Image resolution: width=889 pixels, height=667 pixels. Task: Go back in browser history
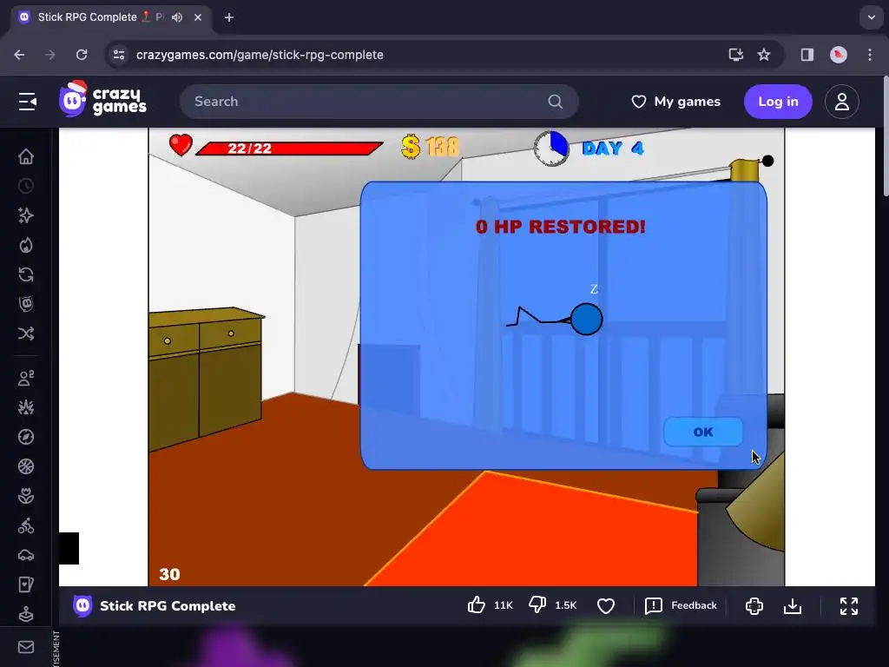[19, 55]
